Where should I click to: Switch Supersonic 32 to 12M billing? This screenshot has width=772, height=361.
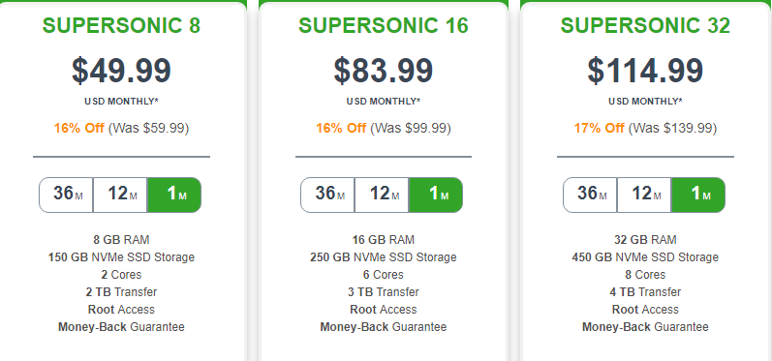click(644, 195)
